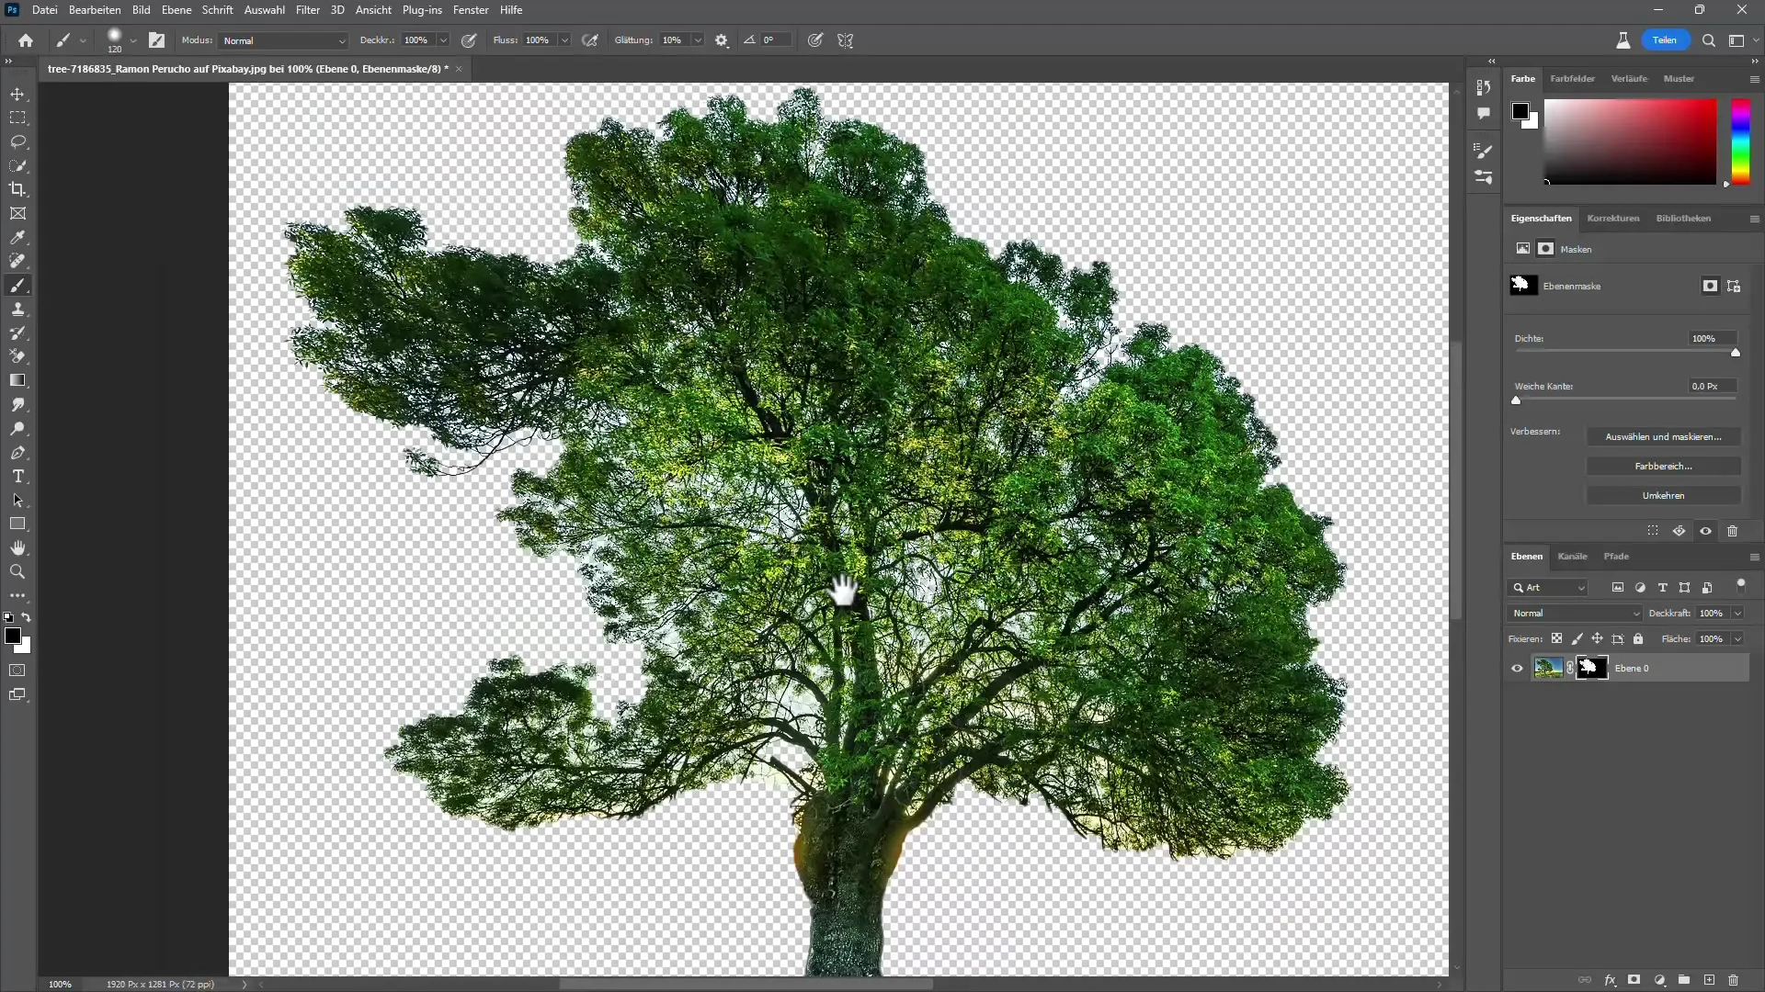Select the Eraser tool

click(18, 357)
